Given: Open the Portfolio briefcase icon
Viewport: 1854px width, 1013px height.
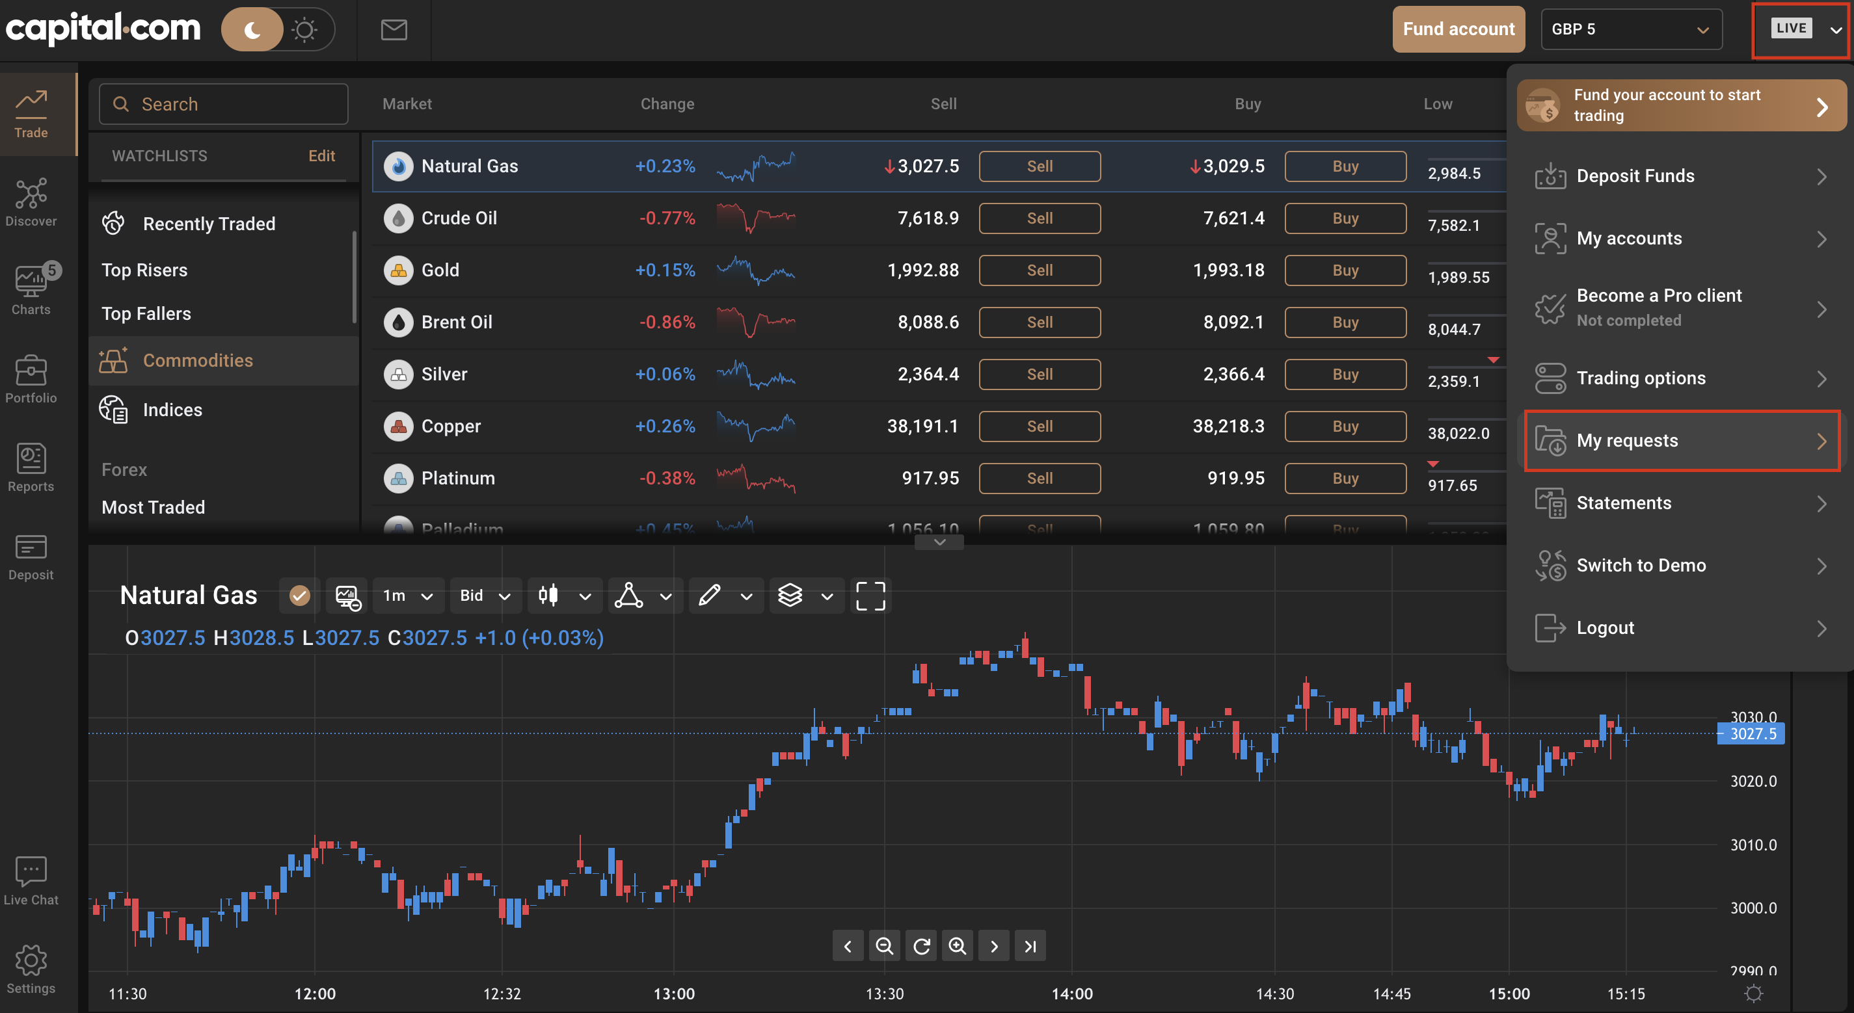Looking at the screenshot, I should 31,371.
